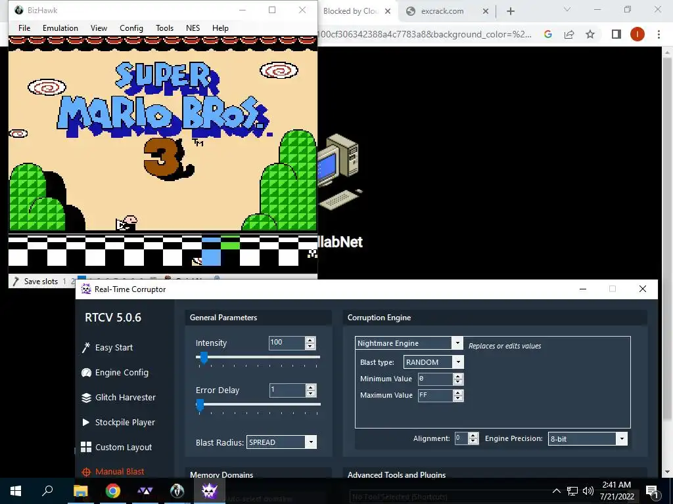Share this page from Chrome address bar

[x=569, y=34]
